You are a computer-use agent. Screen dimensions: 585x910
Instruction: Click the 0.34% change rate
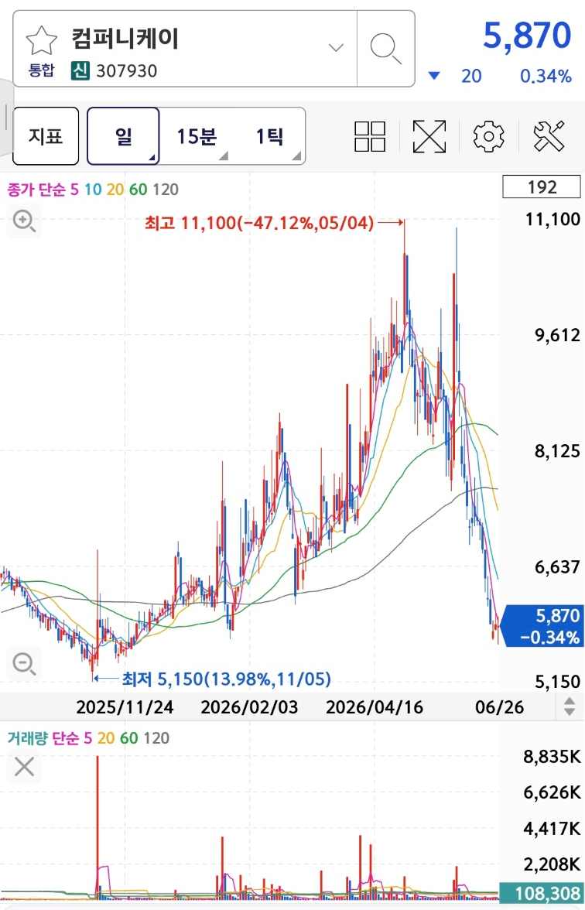[x=546, y=76]
